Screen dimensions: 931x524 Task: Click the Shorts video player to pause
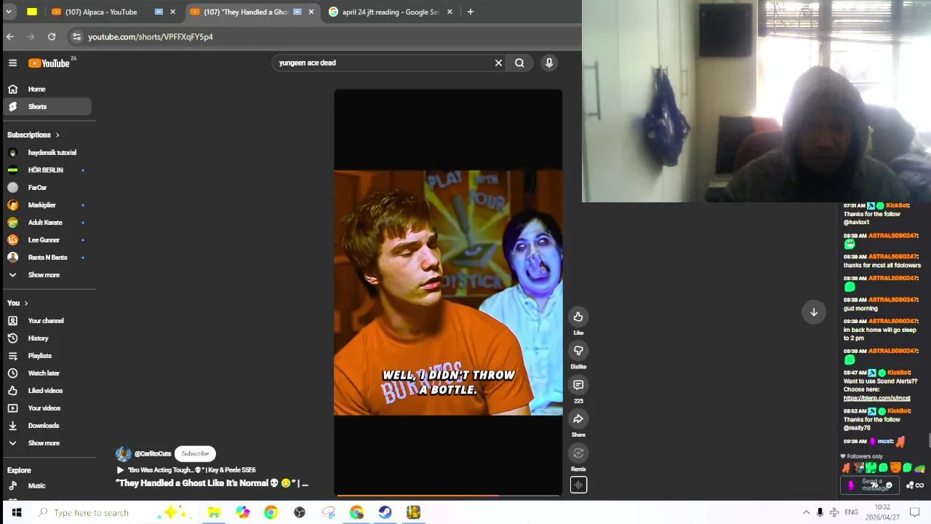pos(448,293)
